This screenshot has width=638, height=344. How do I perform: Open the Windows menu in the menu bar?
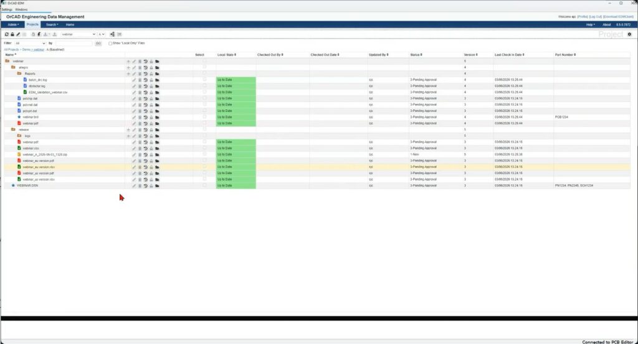[x=21, y=9]
